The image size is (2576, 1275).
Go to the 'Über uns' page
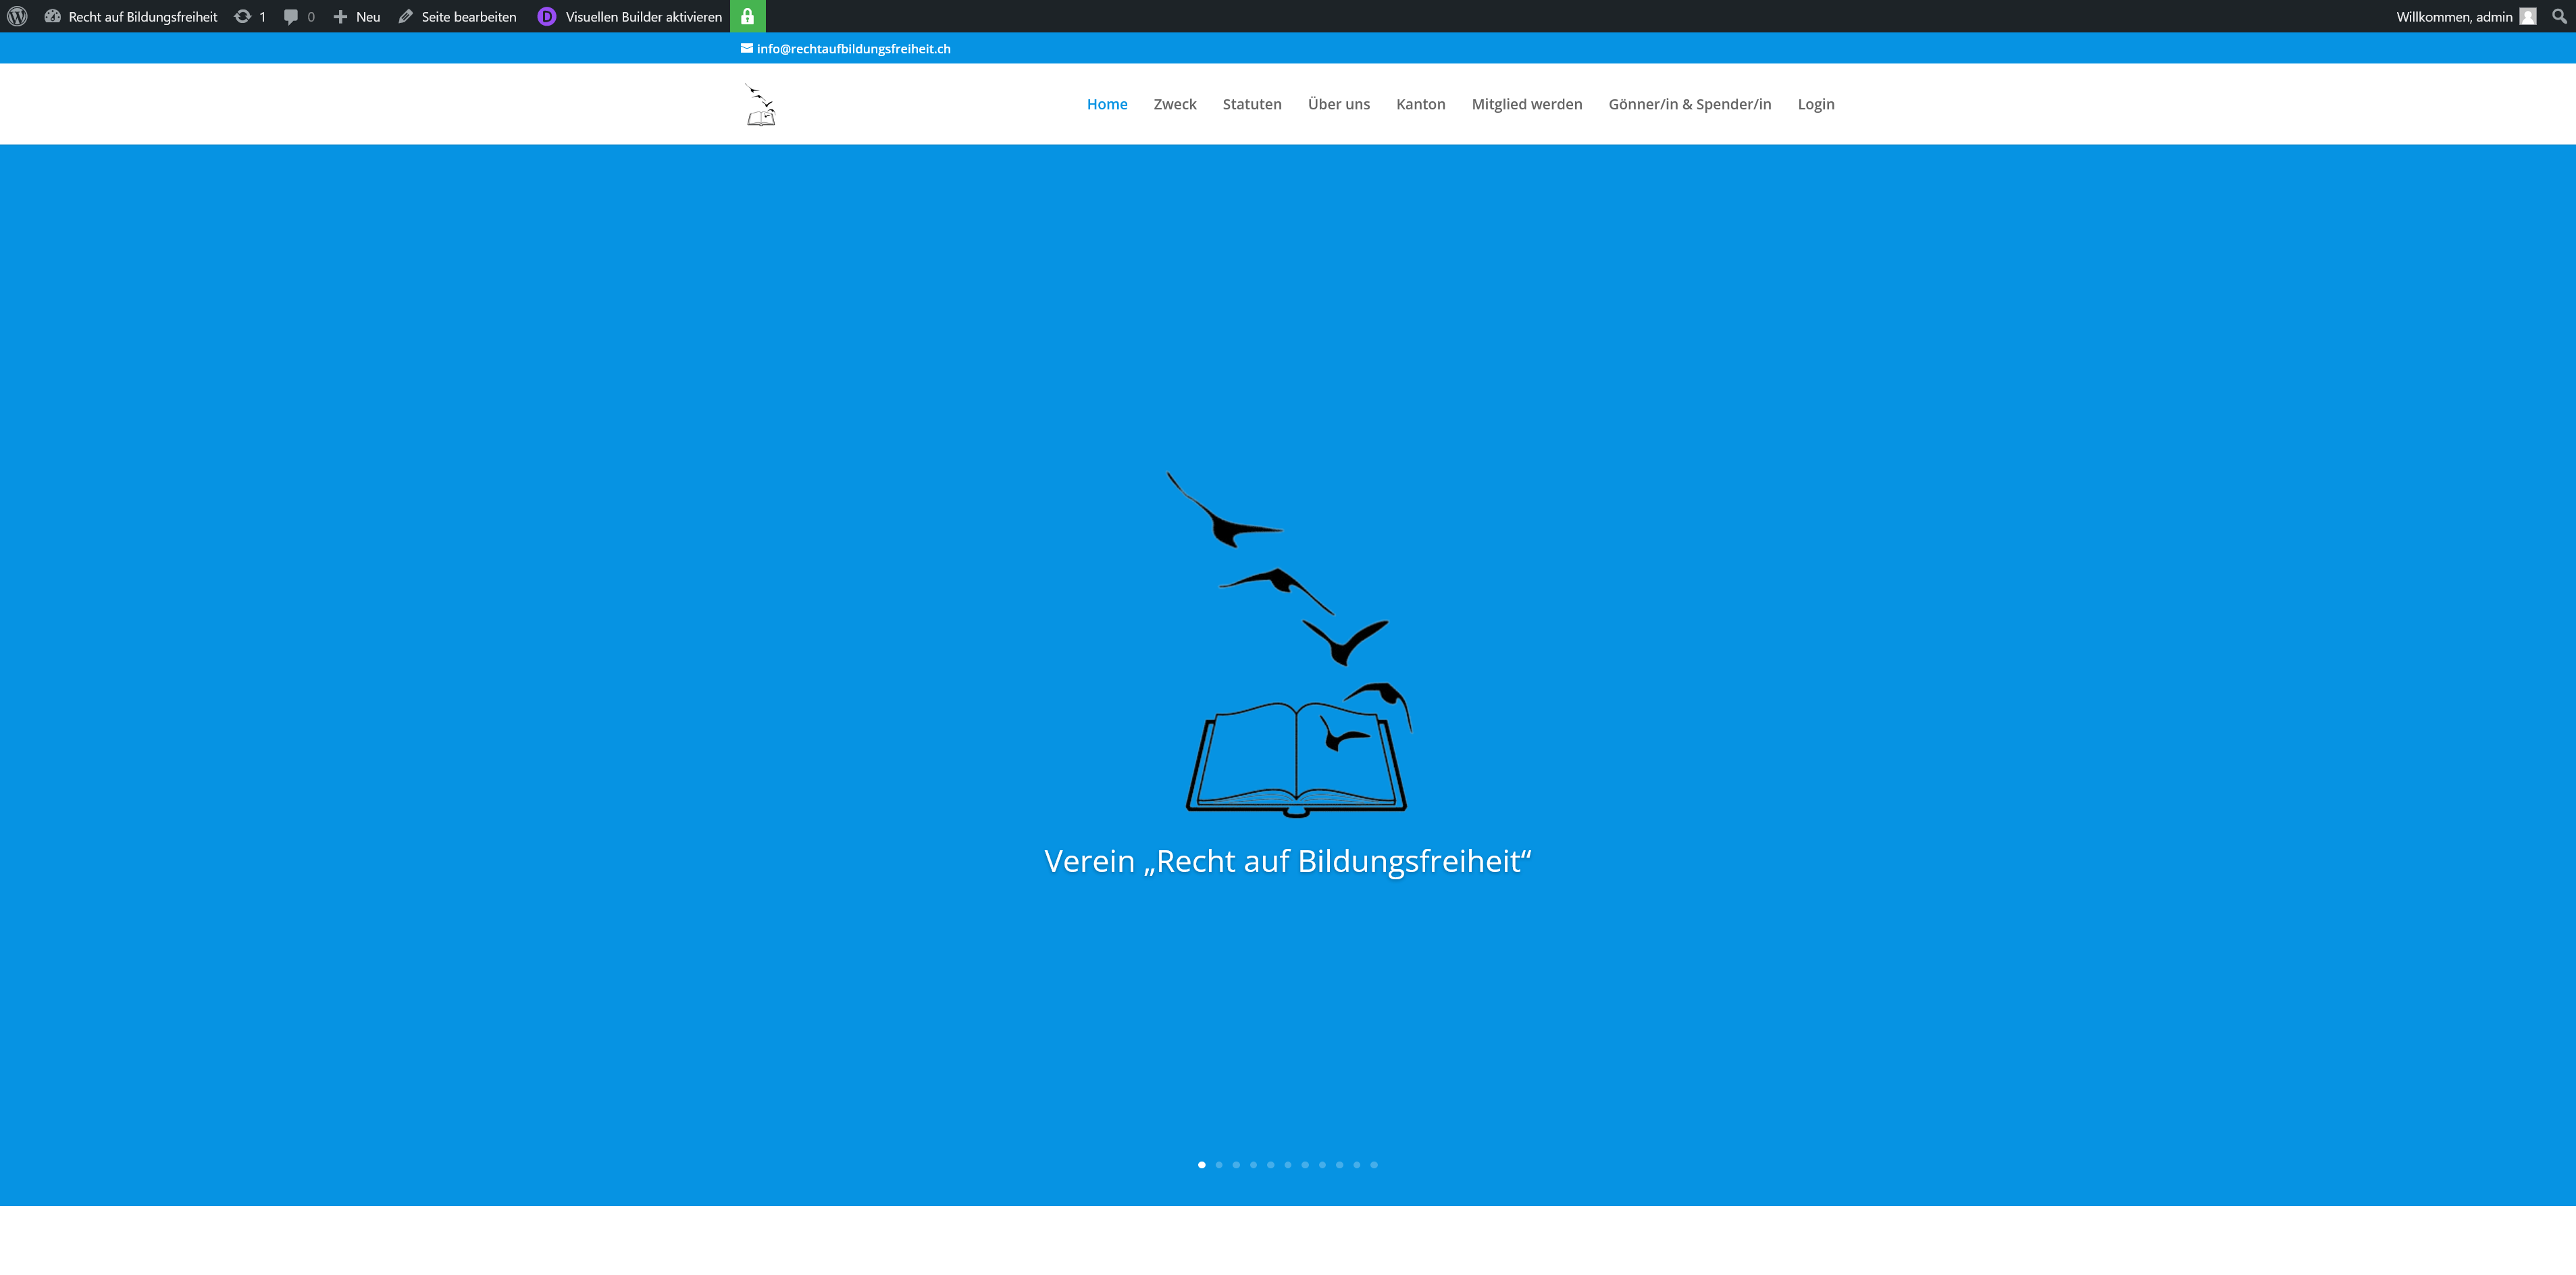pos(1338,104)
